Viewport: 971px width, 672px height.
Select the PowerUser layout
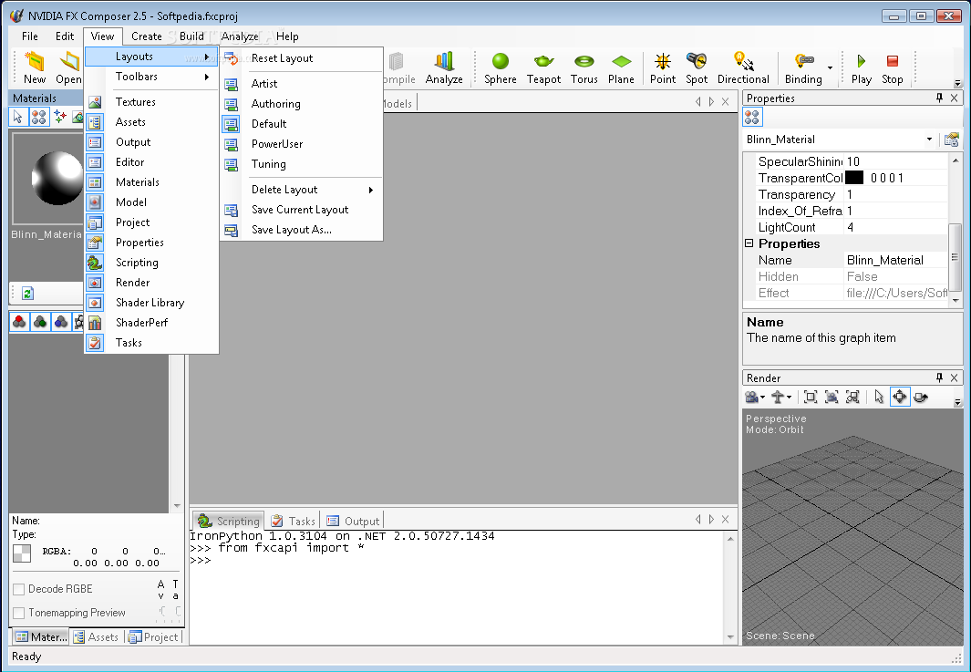coord(302,144)
